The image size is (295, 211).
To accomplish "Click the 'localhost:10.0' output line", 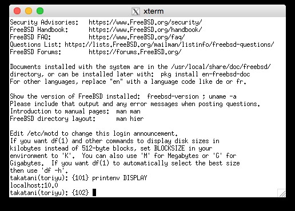I will point(34,185).
